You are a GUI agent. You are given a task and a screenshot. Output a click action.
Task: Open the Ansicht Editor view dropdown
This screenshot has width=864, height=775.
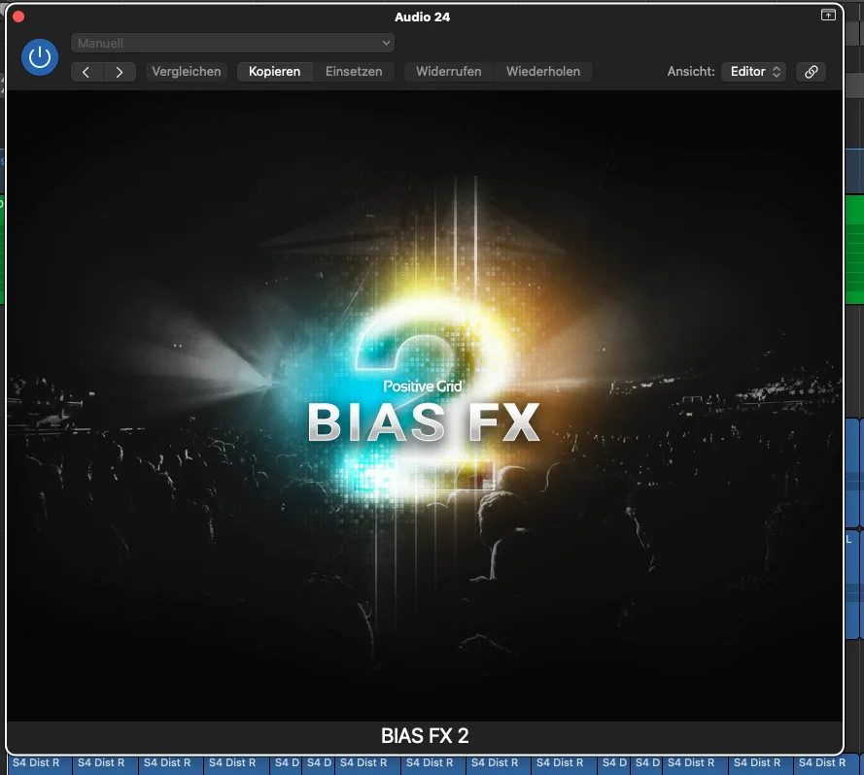[x=754, y=72]
